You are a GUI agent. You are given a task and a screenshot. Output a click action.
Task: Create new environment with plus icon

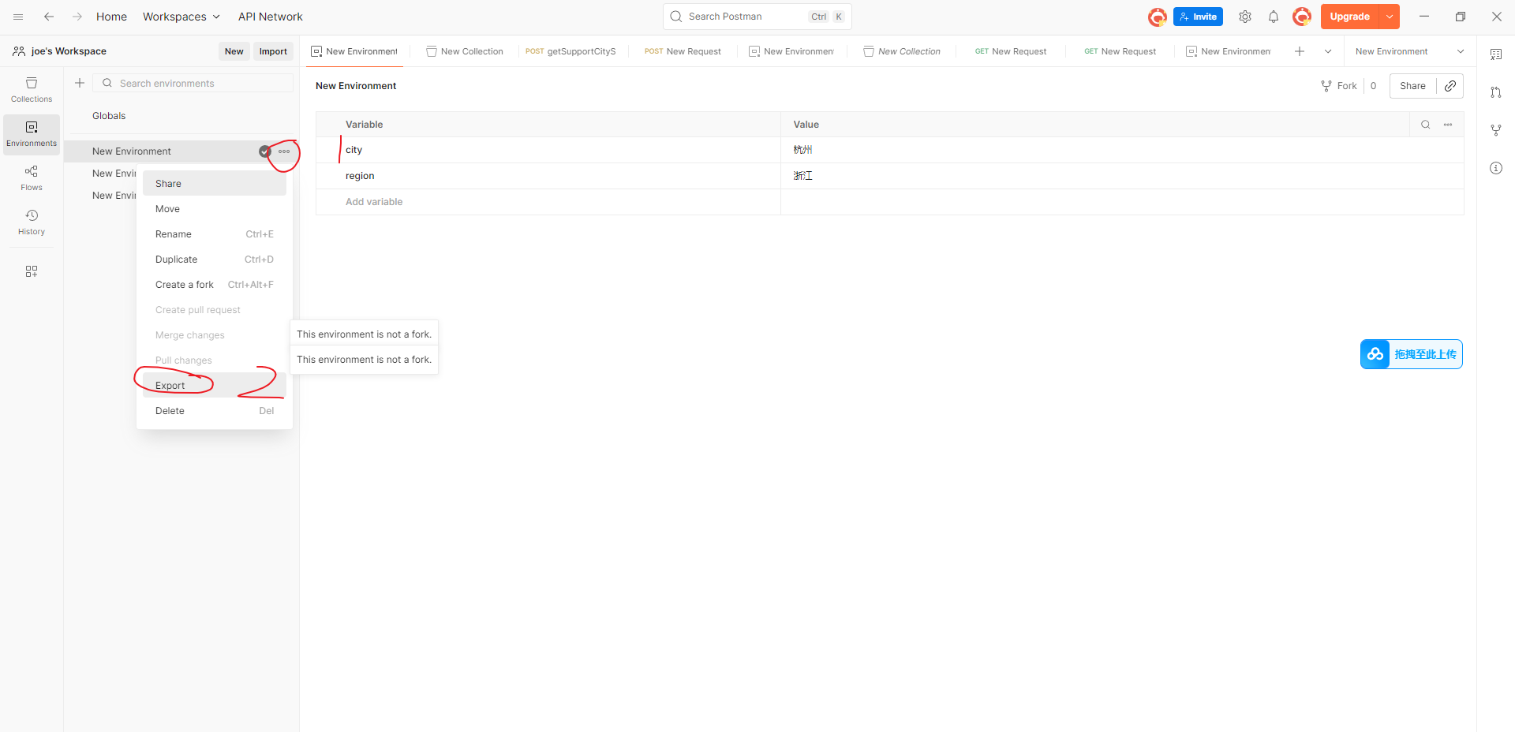80,83
